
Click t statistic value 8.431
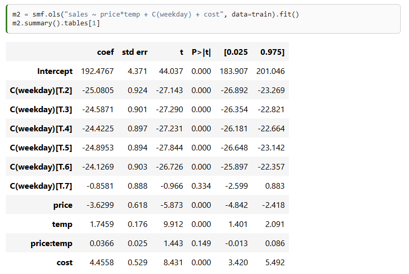[x=173, y=263]
